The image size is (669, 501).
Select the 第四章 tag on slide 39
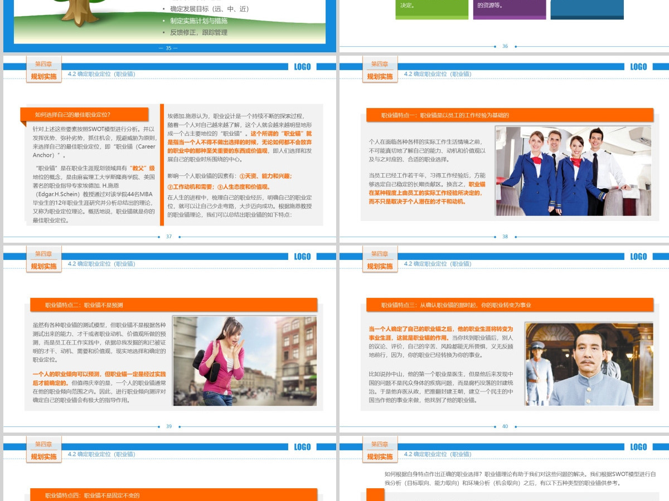(x=43, y=254)
